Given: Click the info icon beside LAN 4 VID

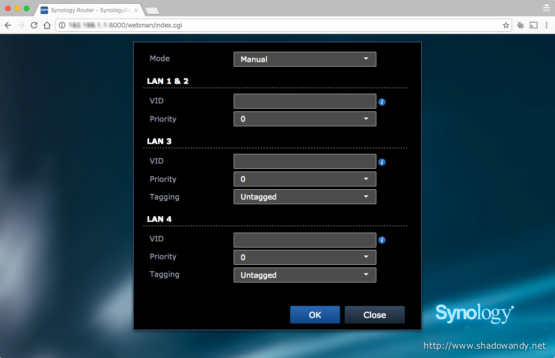Looking at the screenshot, I should pyautogui.click(x=382, y=240).
